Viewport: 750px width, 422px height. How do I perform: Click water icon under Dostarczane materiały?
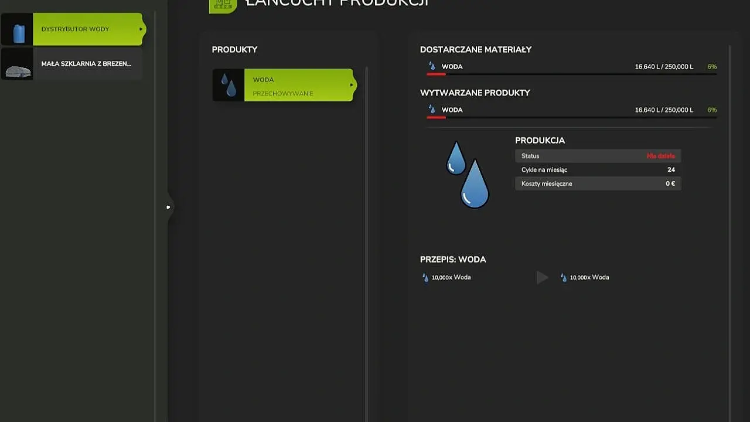point(432,67)
